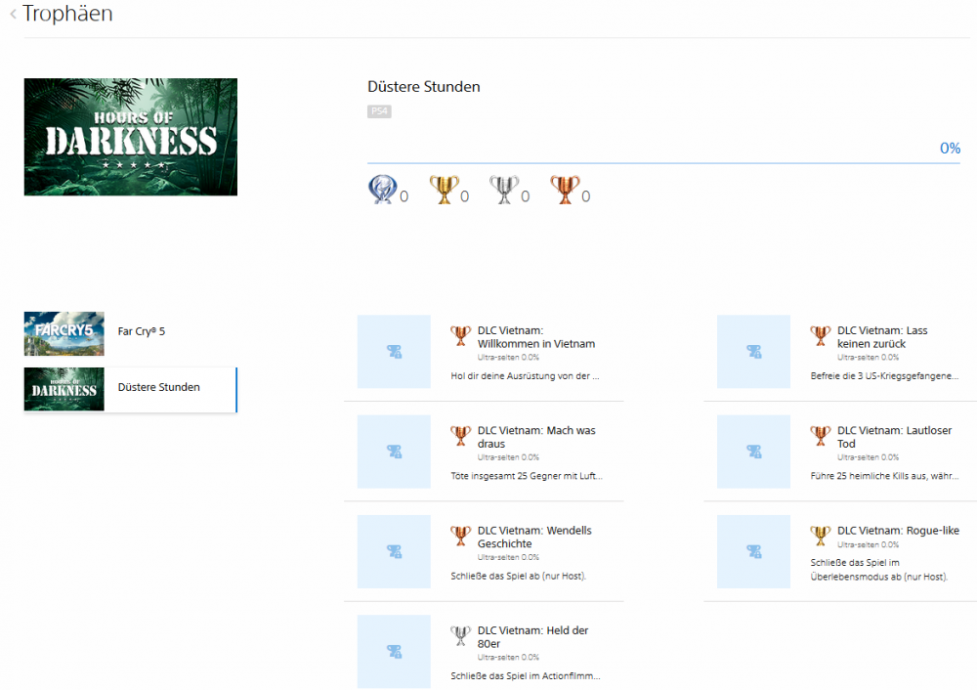The image size is (977, 690).
Task: Click the PS4 platform badge
Action: pyautogui.click(x=379, y=111)
